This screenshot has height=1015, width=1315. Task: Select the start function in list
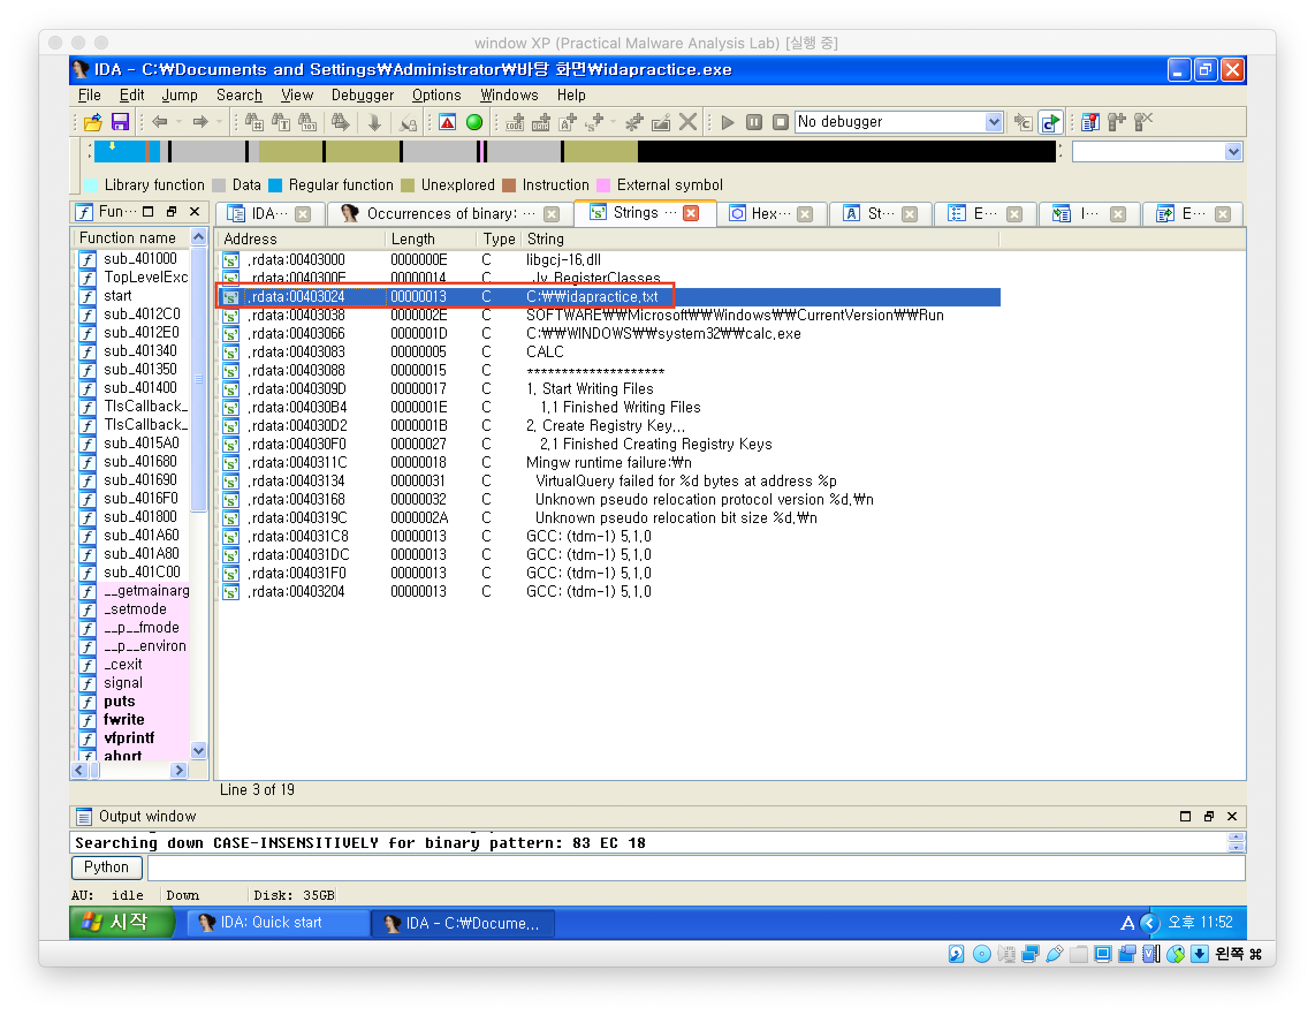point(117,296)
